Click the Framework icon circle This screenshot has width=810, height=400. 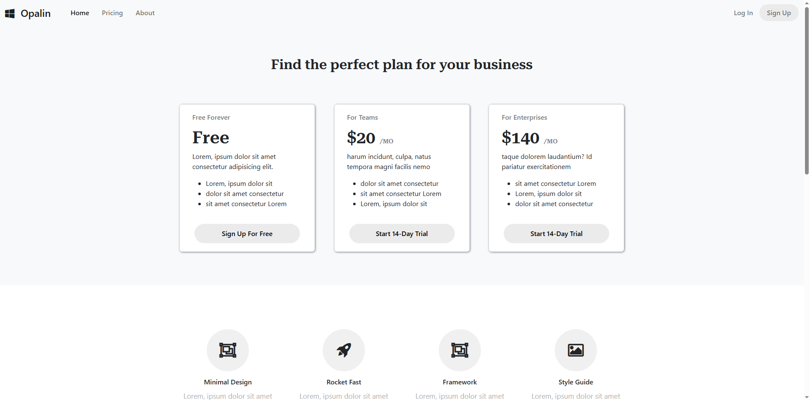pyautogui.click(x=460, y=350)
